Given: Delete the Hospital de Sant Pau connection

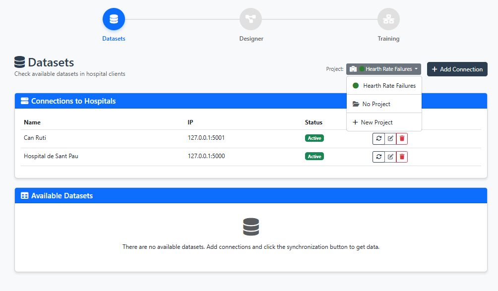Looking at the screenshot, I should click(x=401, y=156).
